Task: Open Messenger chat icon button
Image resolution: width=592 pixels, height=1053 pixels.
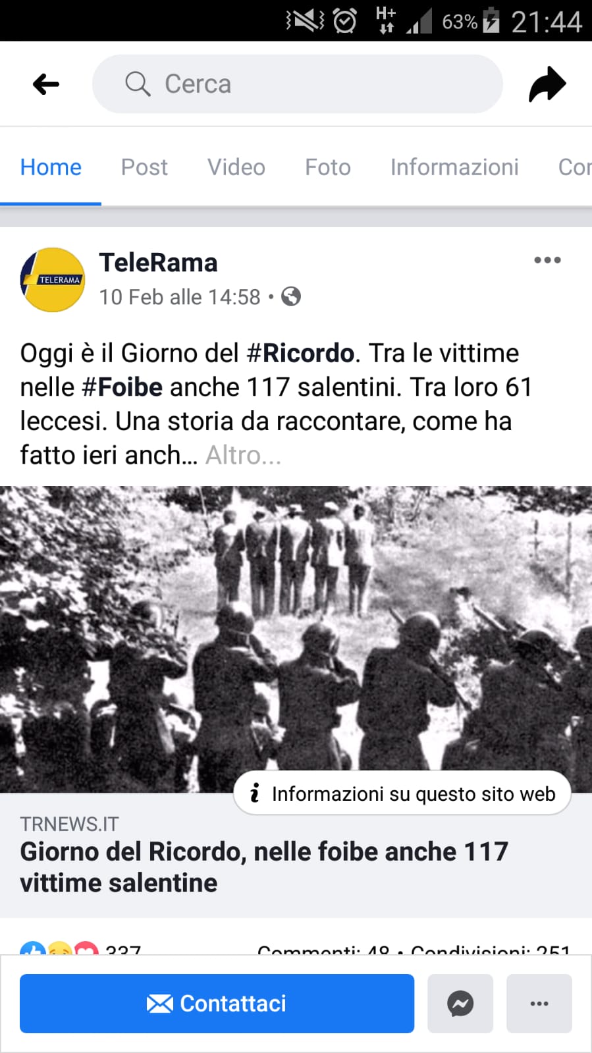Action: pos(460,1004)
